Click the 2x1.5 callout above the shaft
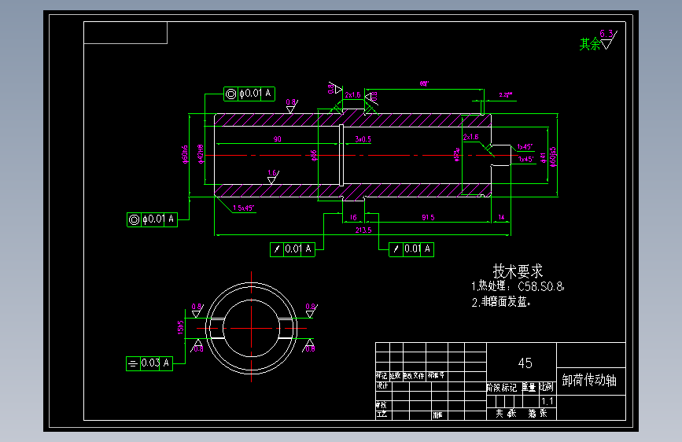Screen dimensions: 682x442 (x=352, y=95)
